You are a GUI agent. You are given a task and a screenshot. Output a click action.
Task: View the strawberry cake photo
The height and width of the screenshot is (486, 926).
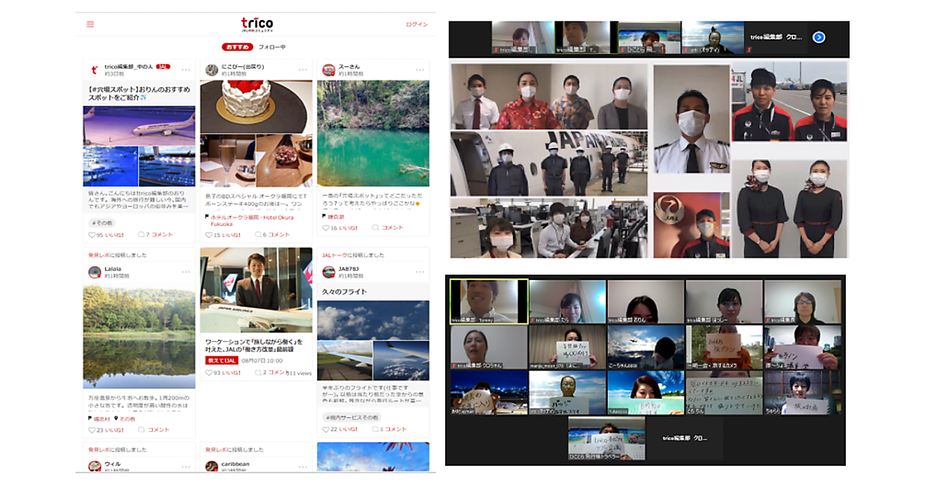tap(256, 107)
